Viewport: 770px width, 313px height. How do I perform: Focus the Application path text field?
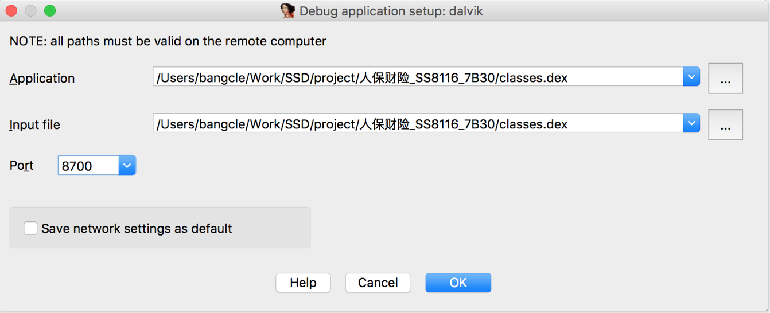click(x=418, y=77)
